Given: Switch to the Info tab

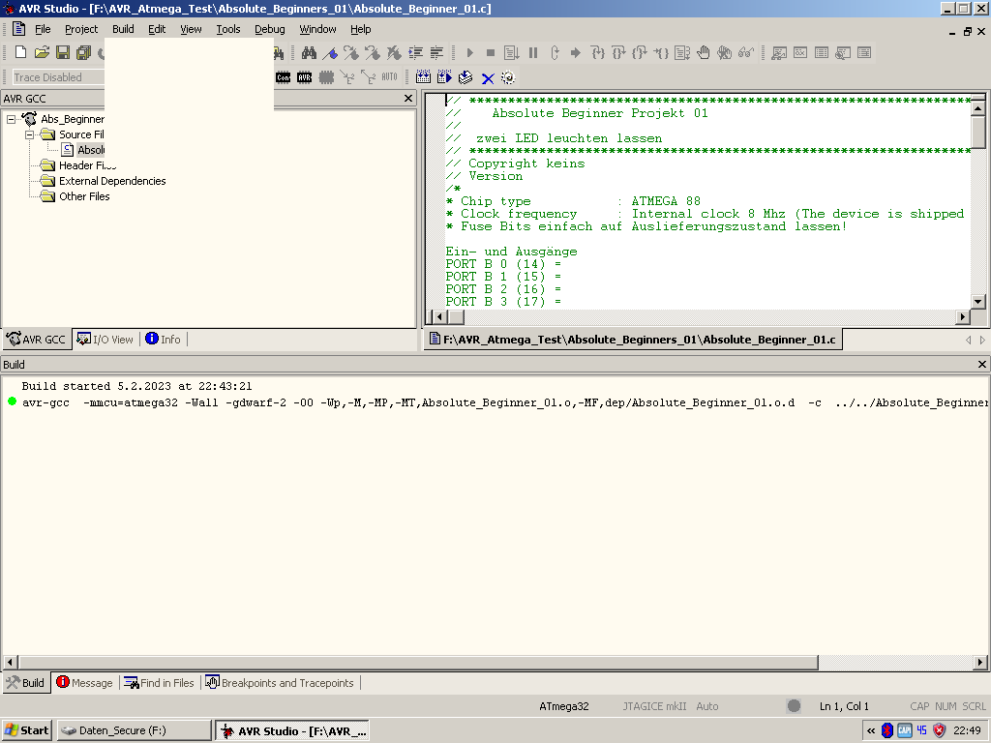Looking at the screenshot, I should click(x=163, y=340).
